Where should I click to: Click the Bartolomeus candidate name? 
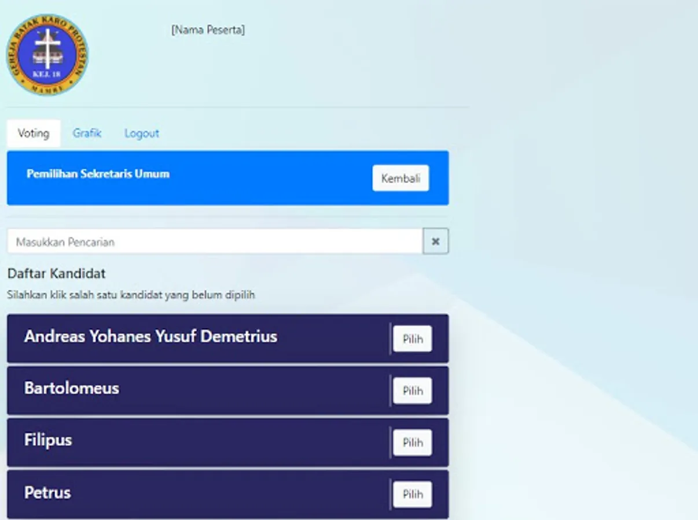click(x=72, y=388)
